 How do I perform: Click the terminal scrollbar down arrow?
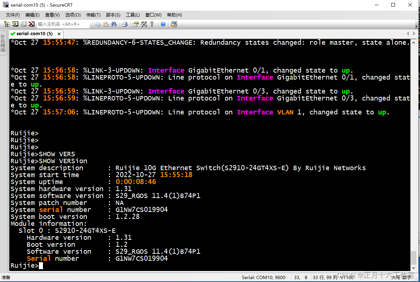click(413, 268)
